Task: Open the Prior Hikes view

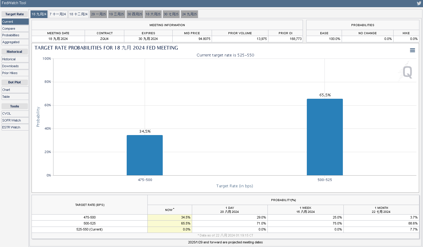Action: [15, 73]
